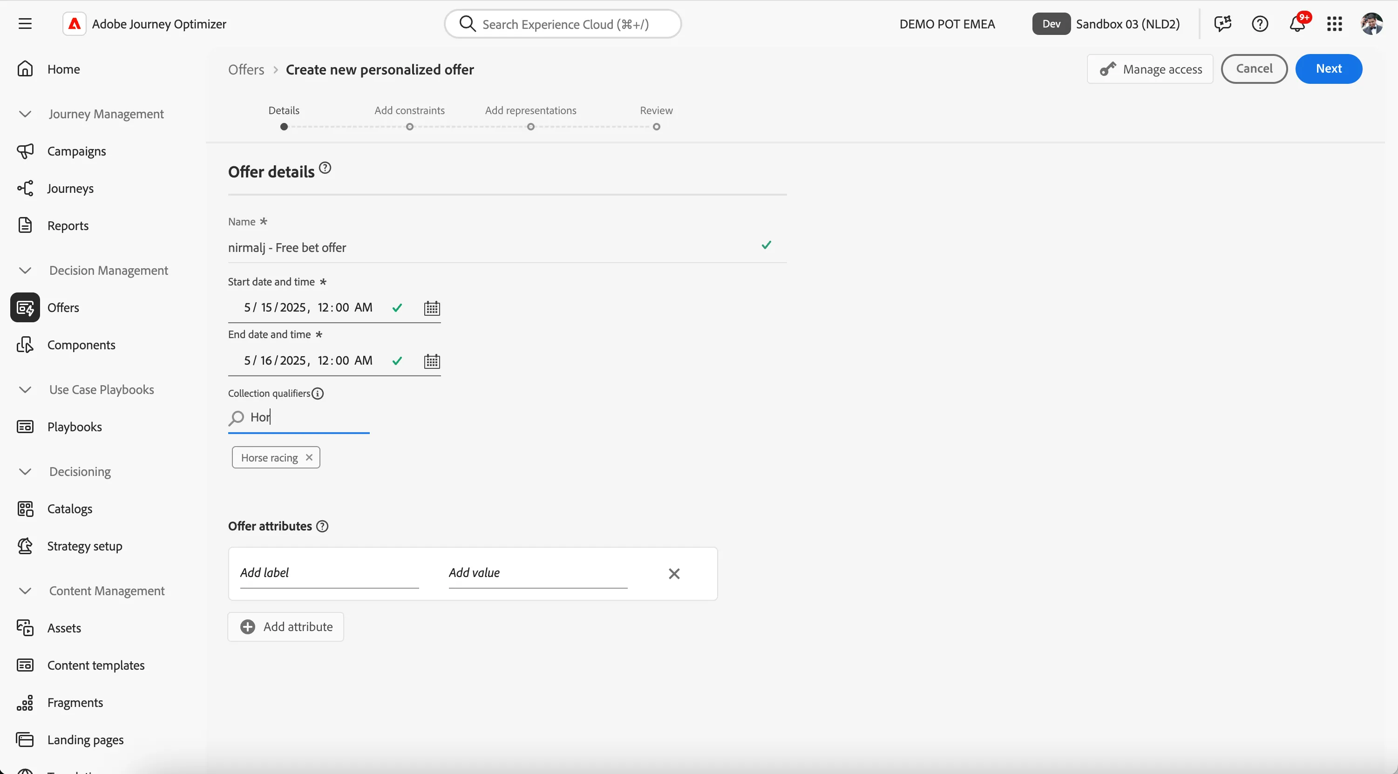Open the app switcher grid icon
Image resolution: width=1398 pixels, height=774 pixels.
(x=1335, y=24)
